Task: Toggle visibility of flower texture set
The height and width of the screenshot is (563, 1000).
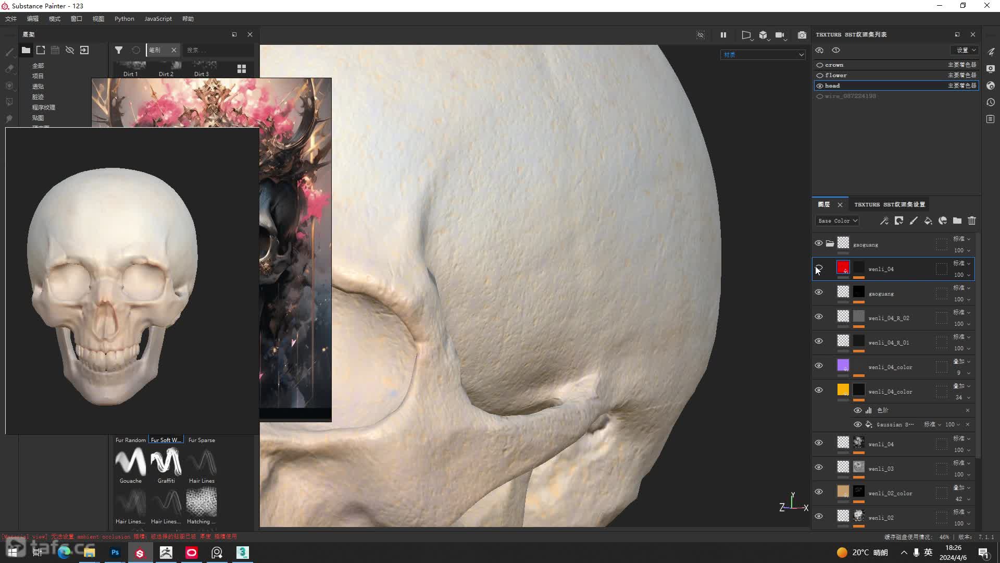Action: click(x=820, y=76)
